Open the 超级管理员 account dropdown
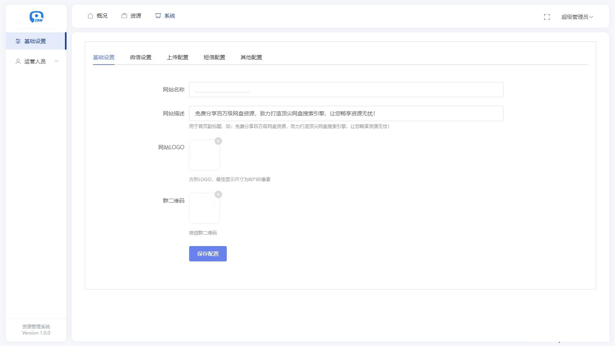The height and width of the screenshot is (346, 615). tap(577, 17)
